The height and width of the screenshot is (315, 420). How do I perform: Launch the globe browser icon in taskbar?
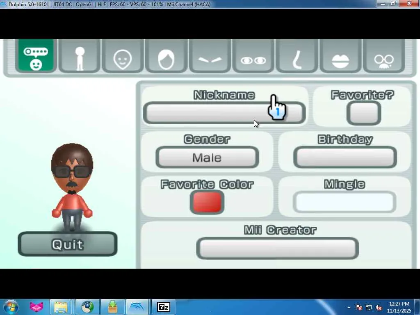pos(87,307)
